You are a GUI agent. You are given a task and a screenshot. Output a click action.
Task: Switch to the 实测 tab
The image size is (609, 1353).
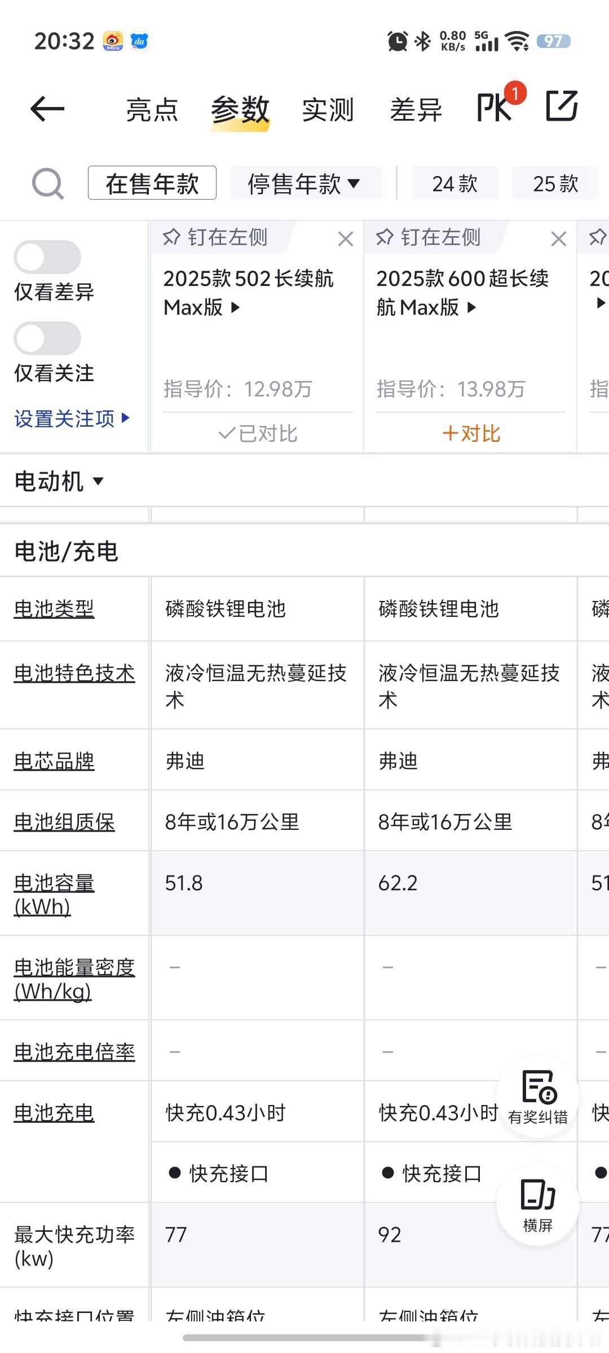pos(328,109)
